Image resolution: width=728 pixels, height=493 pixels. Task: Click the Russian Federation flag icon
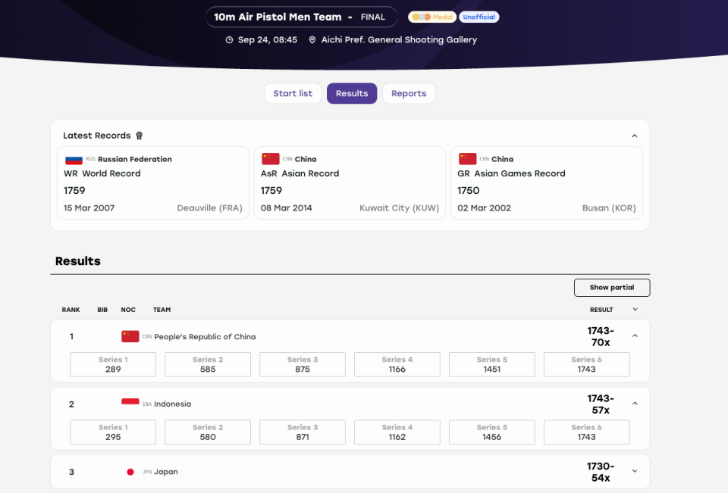[74, 159]
